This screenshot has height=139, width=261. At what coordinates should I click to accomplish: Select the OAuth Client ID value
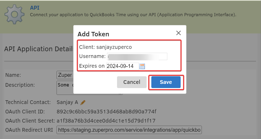point(107,111)
